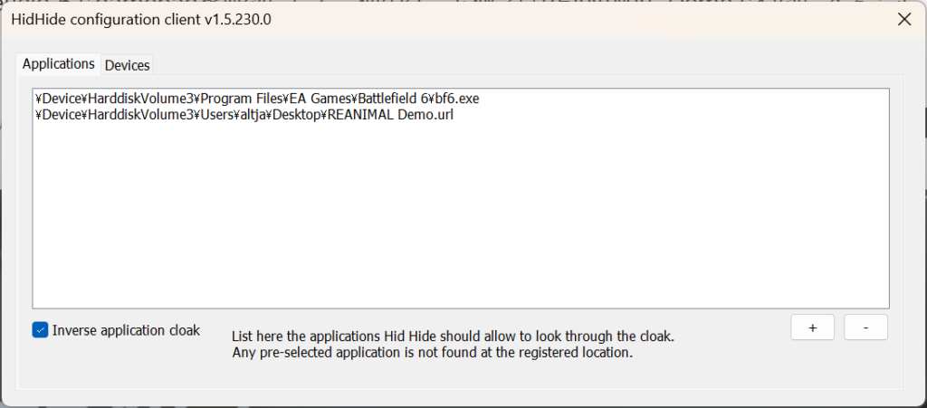Click the "Inverse application cloak" label text

[126, 330]
